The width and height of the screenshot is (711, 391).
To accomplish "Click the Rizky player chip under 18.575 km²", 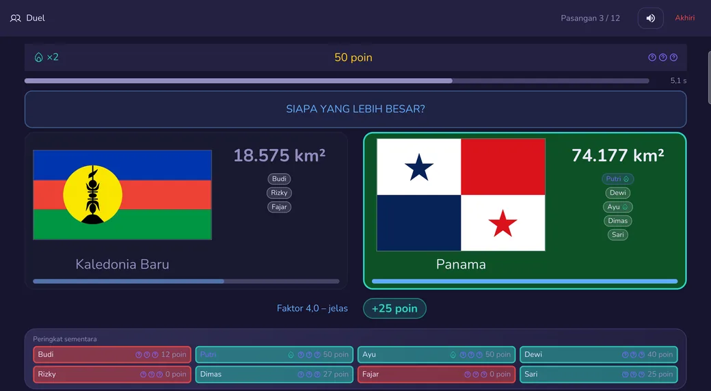I will pyautogui.click(x=280, y=193).
